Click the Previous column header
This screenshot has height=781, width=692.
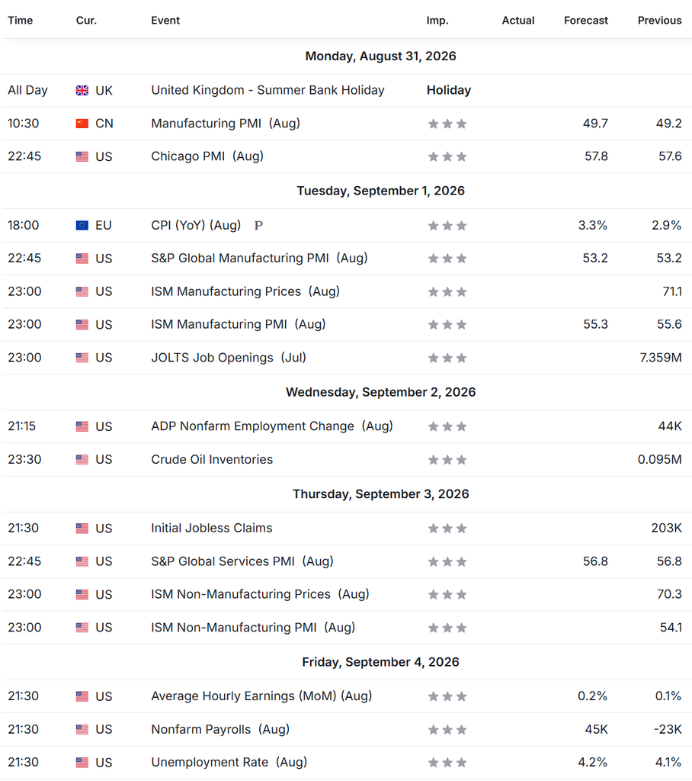pyautogui.click(x=660, y=21)
